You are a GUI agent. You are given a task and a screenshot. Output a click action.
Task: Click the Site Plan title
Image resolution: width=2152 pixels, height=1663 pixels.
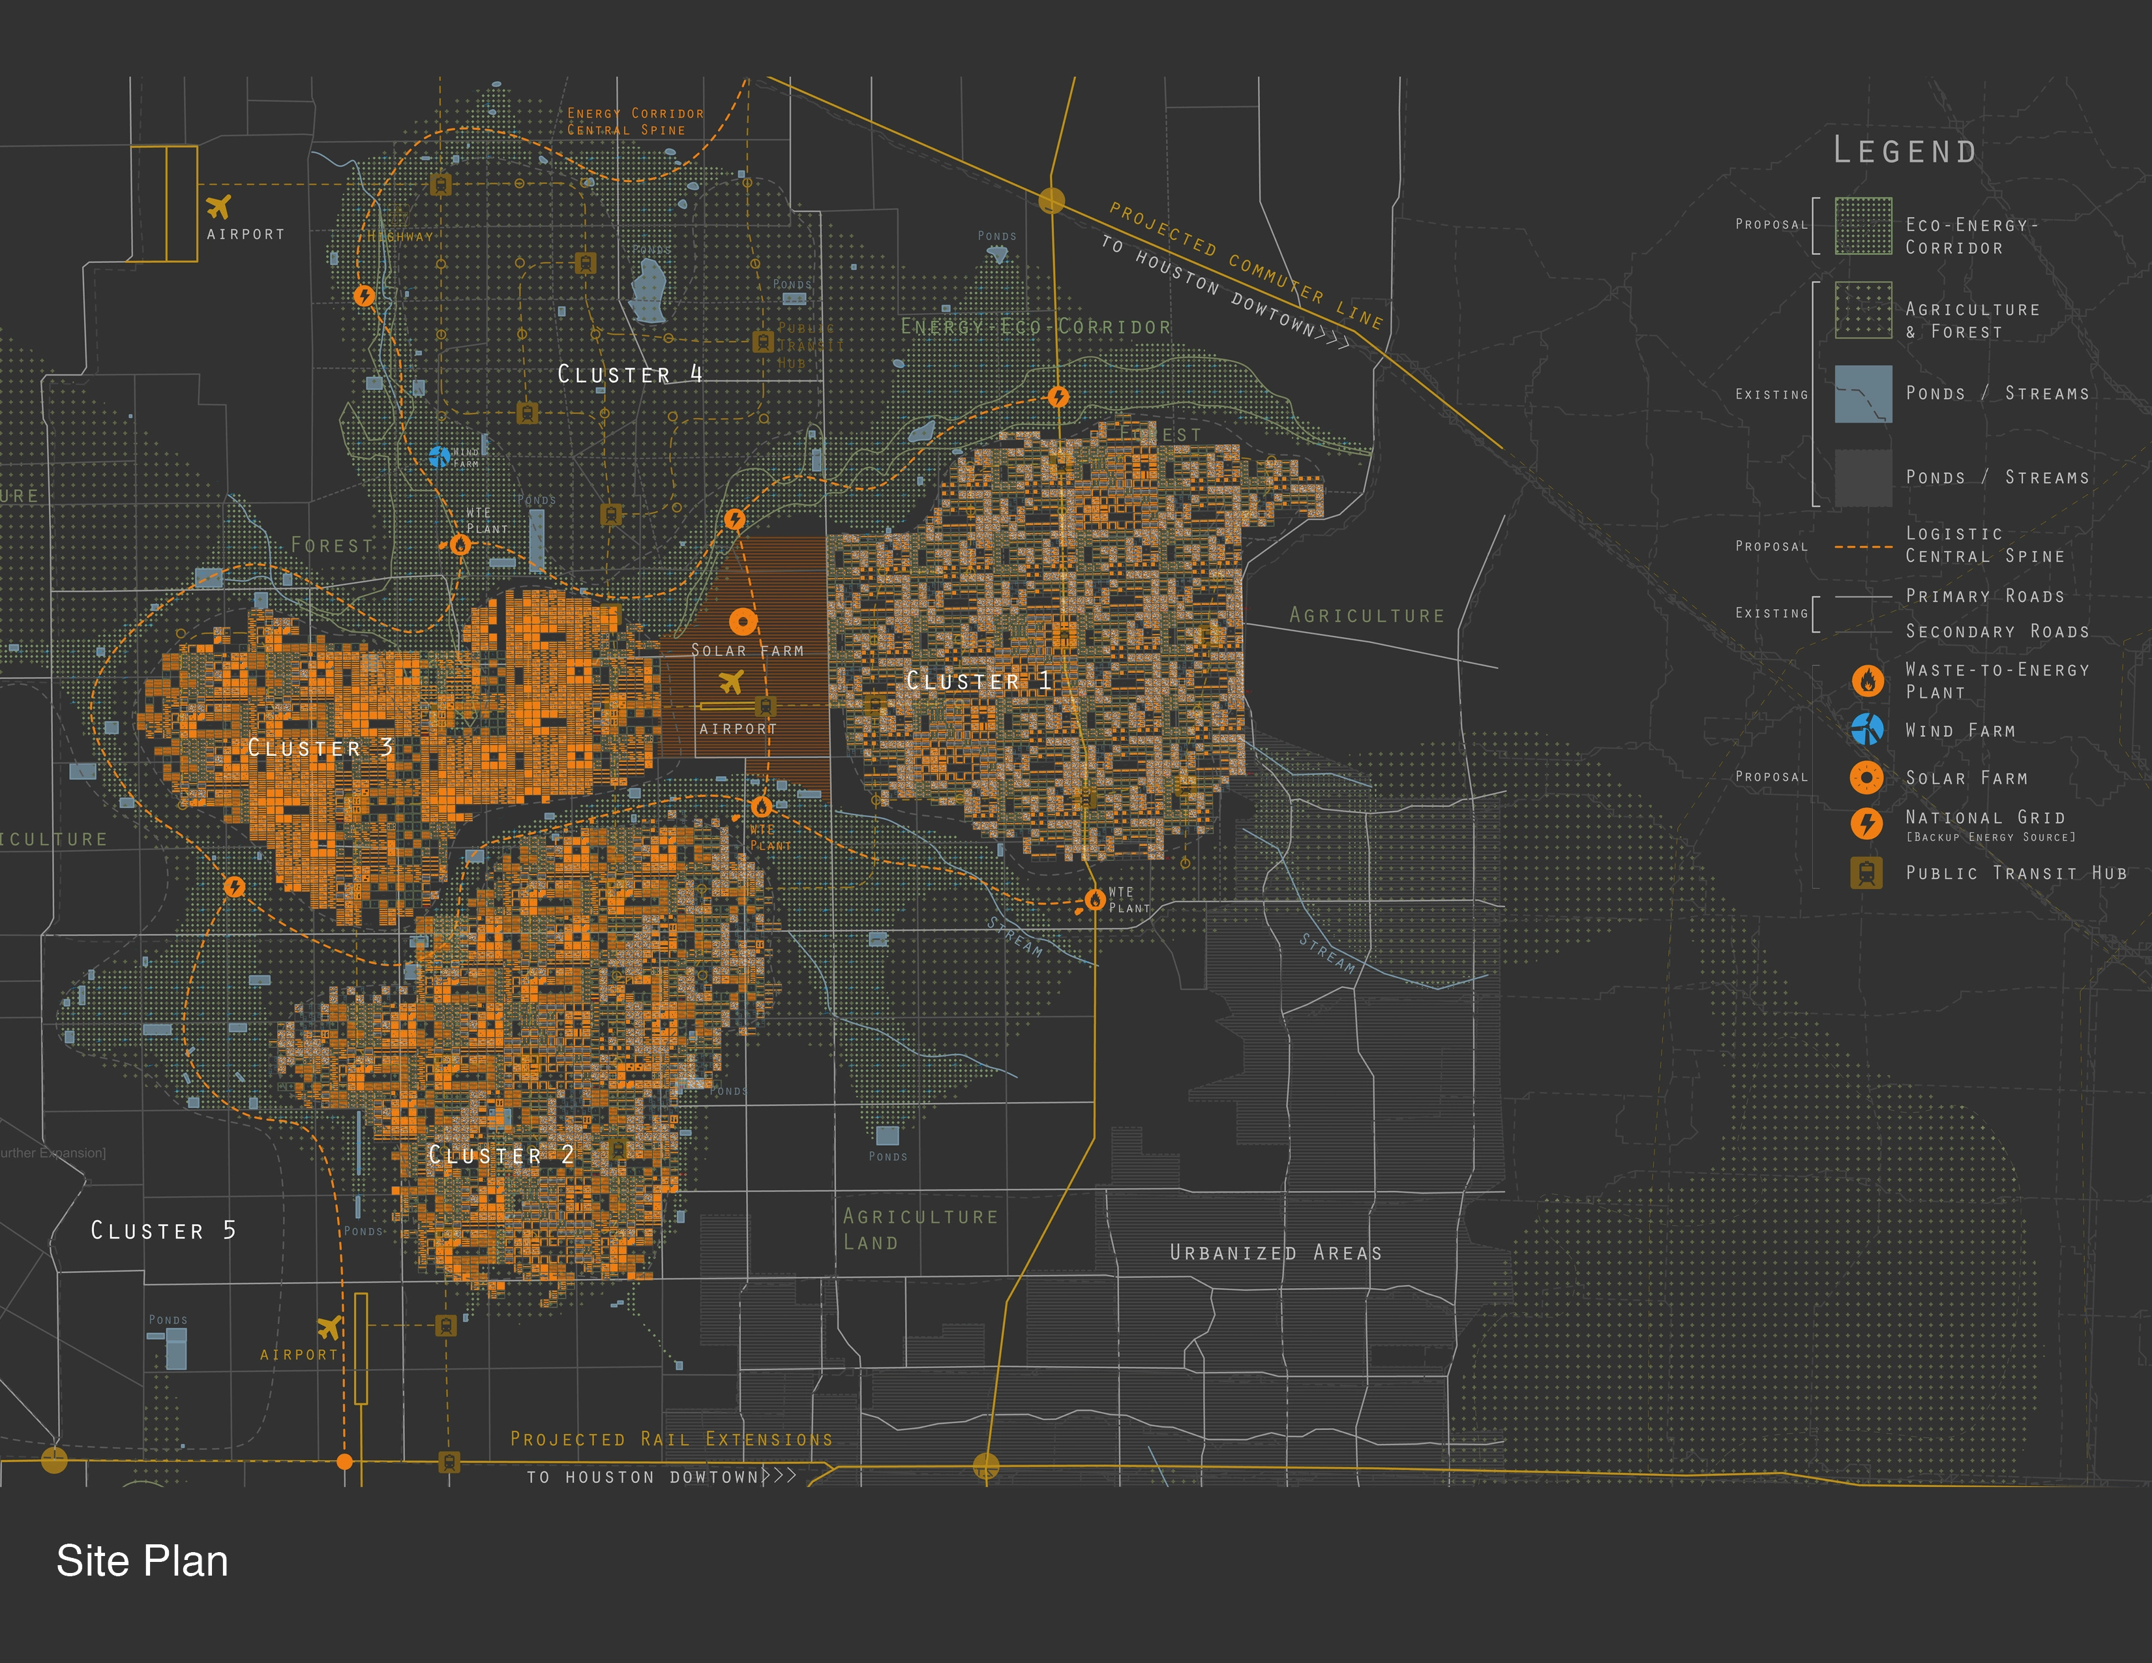click(x=142, y=1561)
